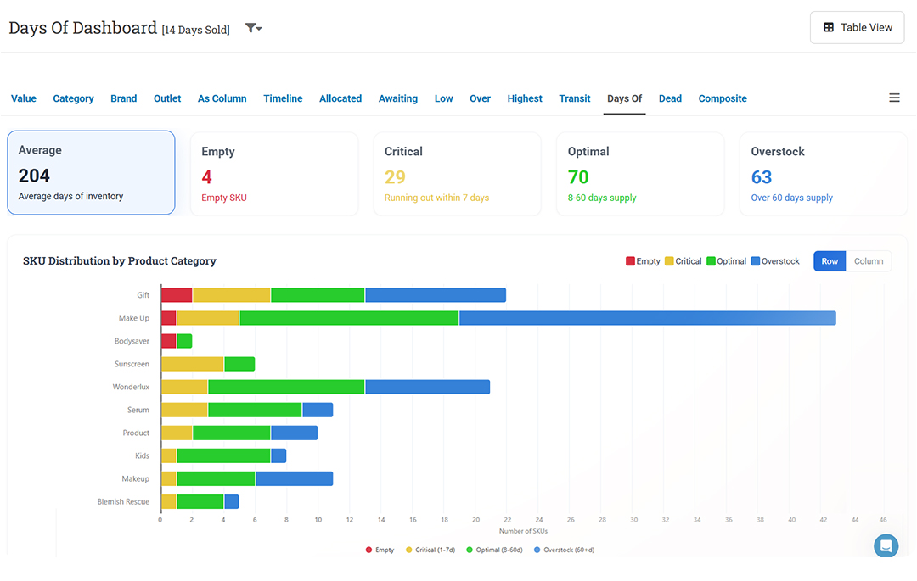Open the chat support bubble icon

coord(886,546)
